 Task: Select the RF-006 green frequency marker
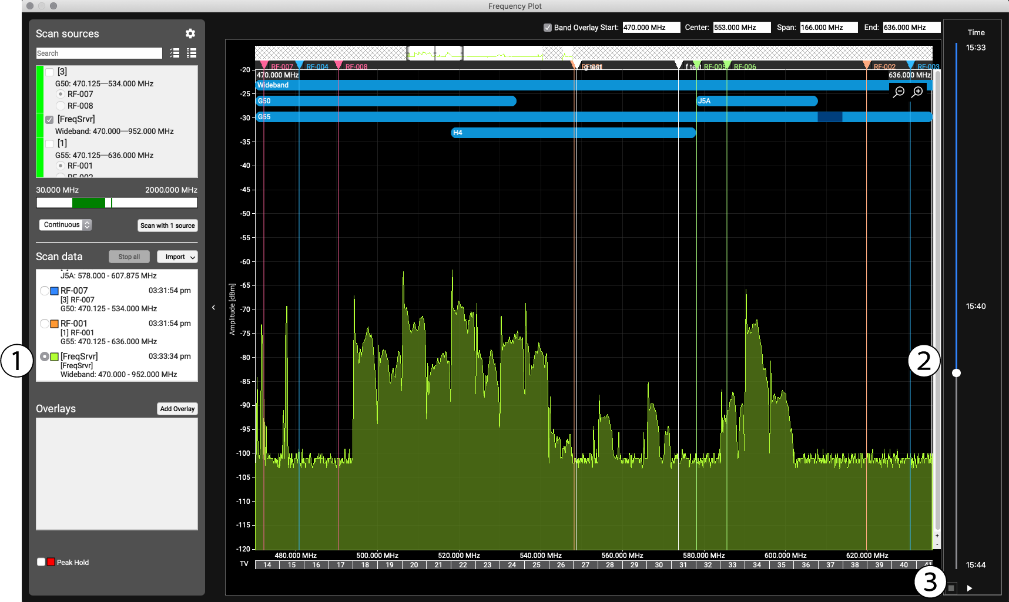point(727,65)
